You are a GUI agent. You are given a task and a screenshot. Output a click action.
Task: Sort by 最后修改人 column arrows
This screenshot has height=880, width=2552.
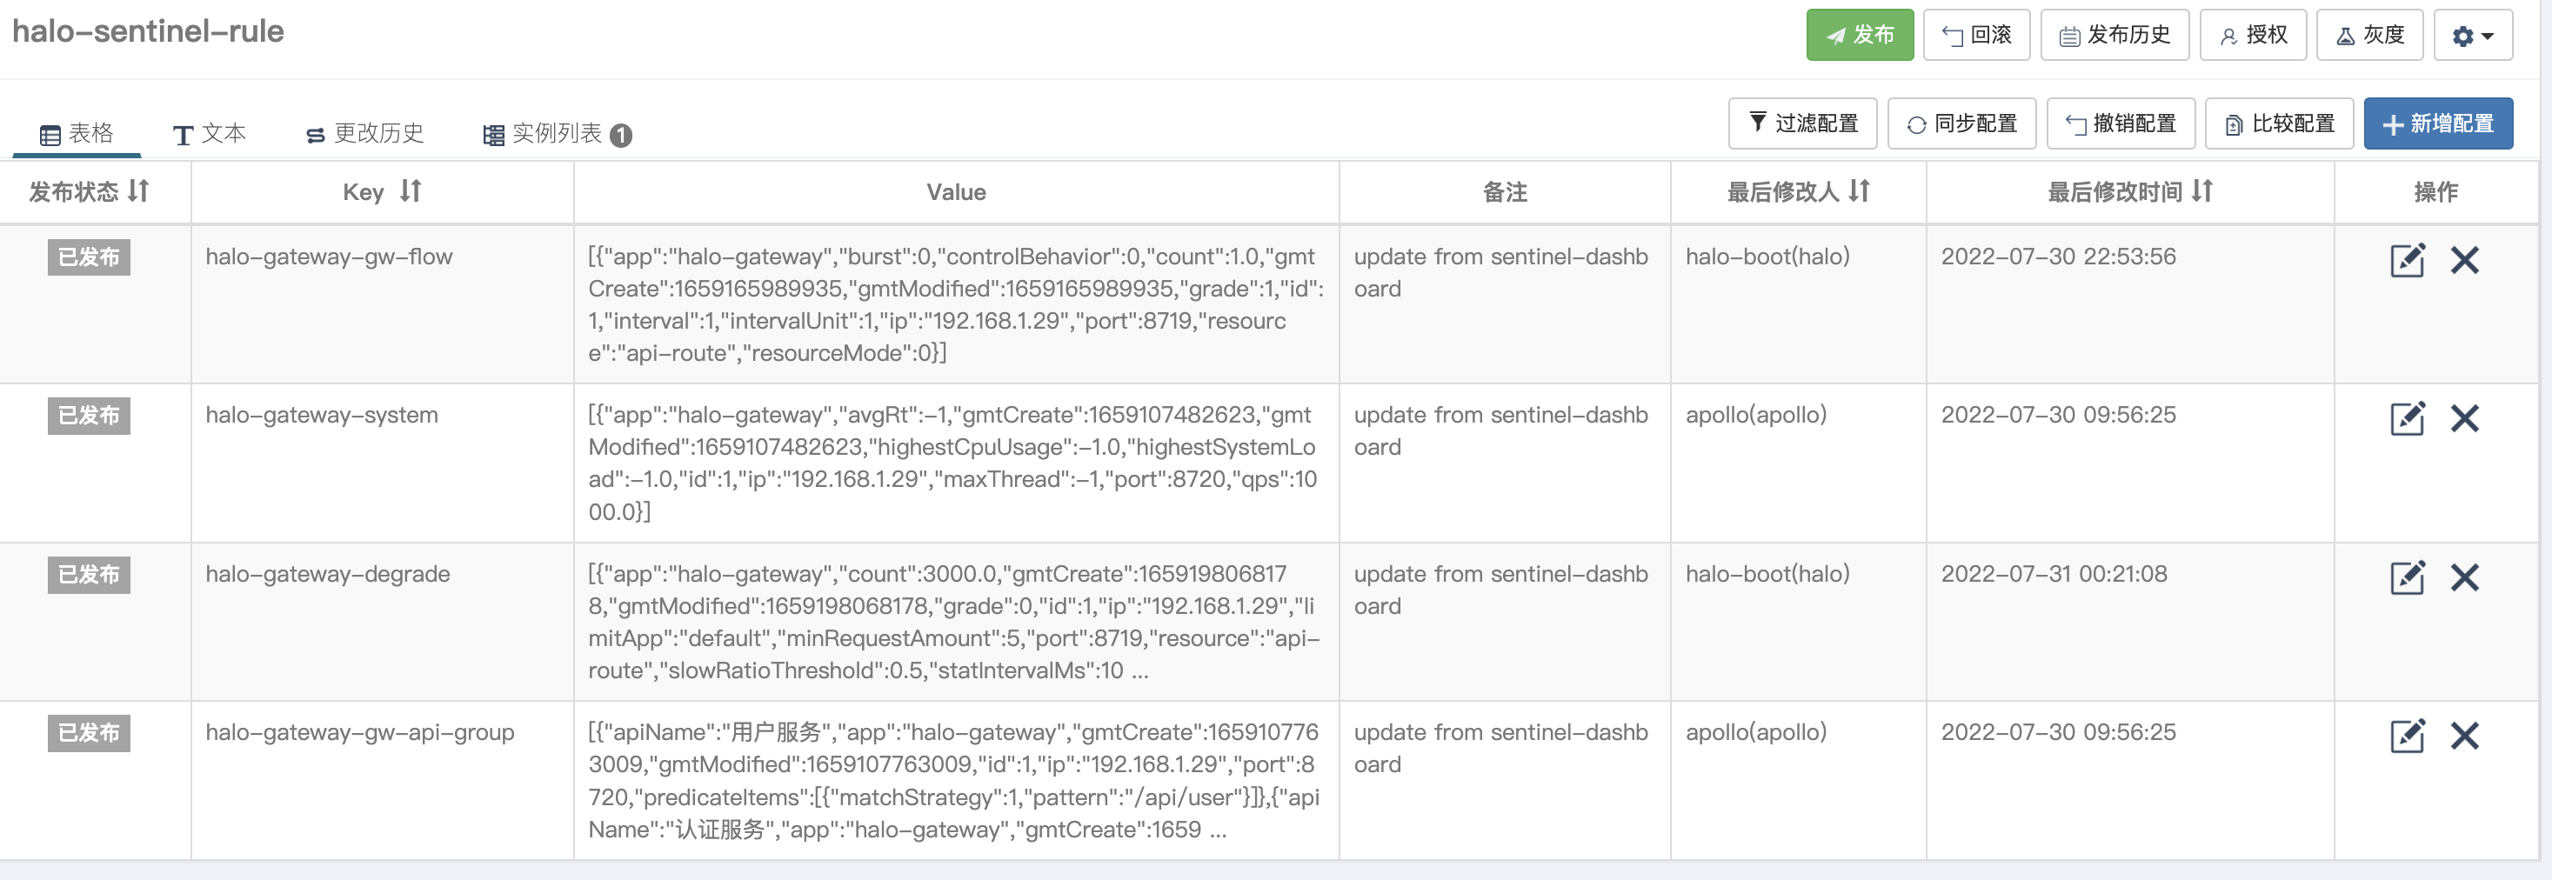pos(1859,191)
